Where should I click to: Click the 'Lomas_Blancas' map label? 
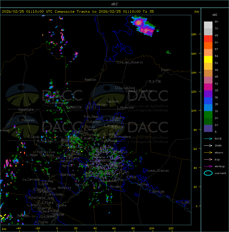(158, 171)
